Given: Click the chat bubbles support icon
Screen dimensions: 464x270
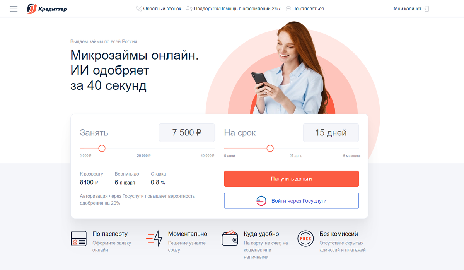Looking at the screenshot, I should pos(189,9).
